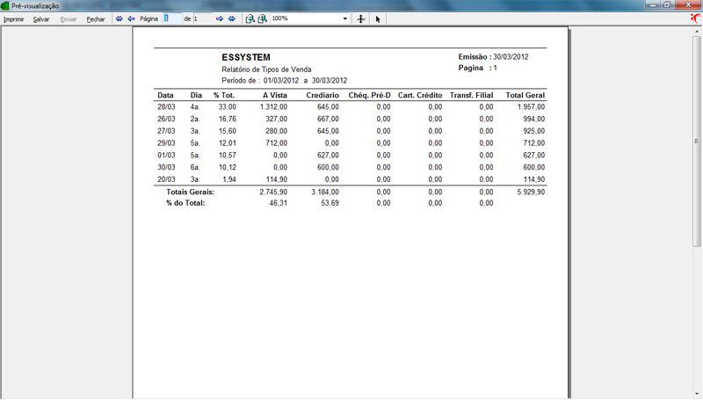703x400 pixels.
Task: Minimize the Pré-visualização window
Action: [x=653, y=5]
